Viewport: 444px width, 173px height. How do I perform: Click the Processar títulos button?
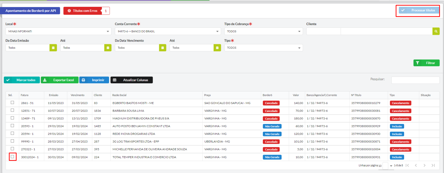pos(419,10)
